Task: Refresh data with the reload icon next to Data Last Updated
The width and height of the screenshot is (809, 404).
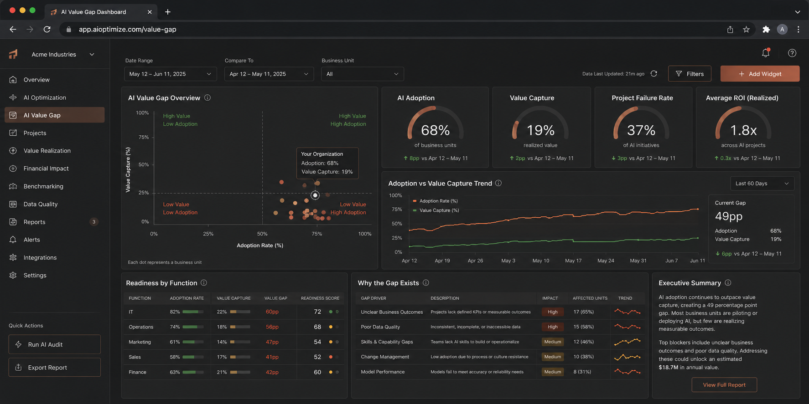Action: click(653, 73)
